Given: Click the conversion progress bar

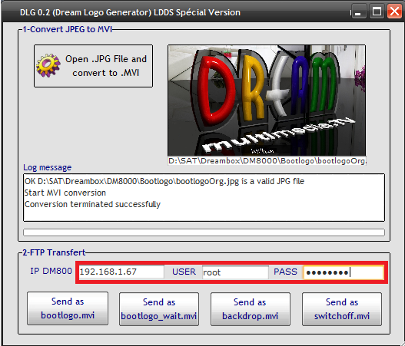Looking at the screenshot, I should (x=204, y=232).
